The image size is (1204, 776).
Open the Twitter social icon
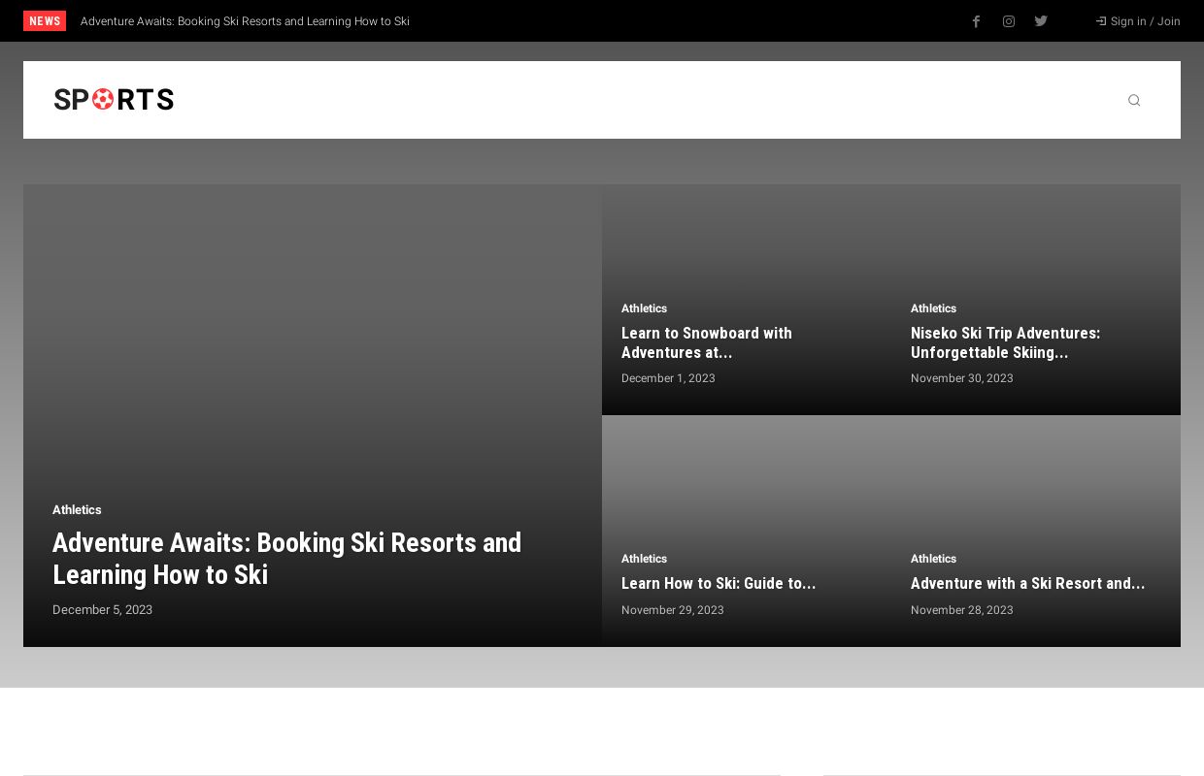(1041, 21)
